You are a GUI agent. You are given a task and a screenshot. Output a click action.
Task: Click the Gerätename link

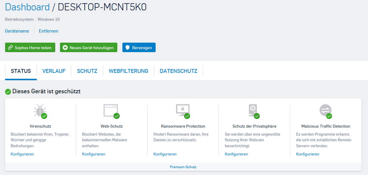(x=17, y=31)
